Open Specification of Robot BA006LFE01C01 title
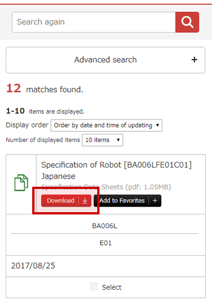The width and height of the screenshot is (212, 301). (x=116, y=170)
